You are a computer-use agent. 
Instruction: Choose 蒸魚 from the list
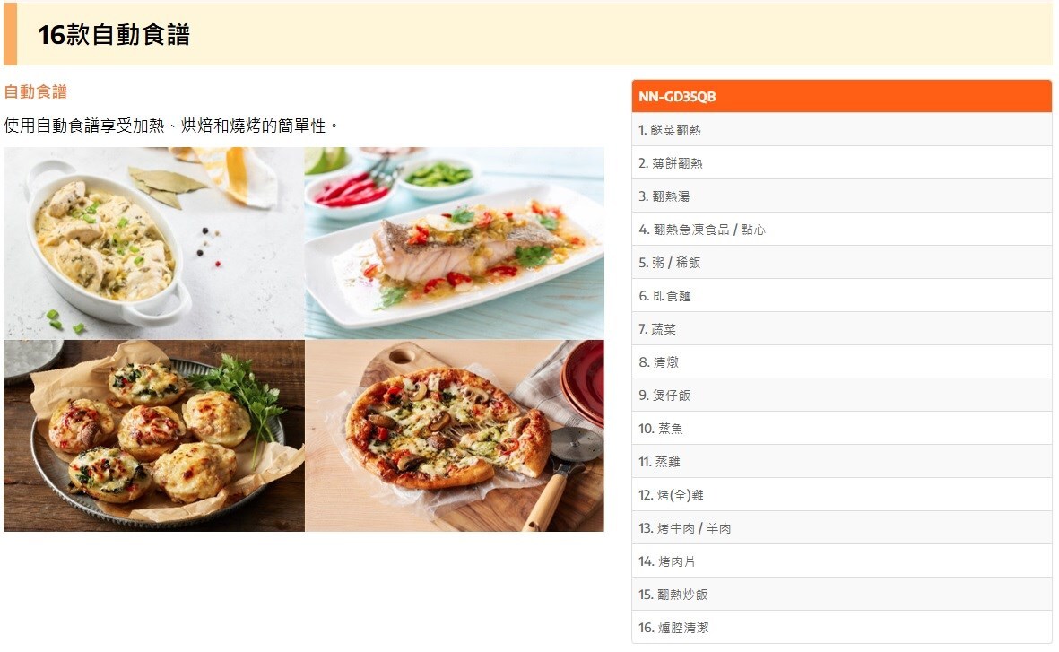[x=841, y=428]
